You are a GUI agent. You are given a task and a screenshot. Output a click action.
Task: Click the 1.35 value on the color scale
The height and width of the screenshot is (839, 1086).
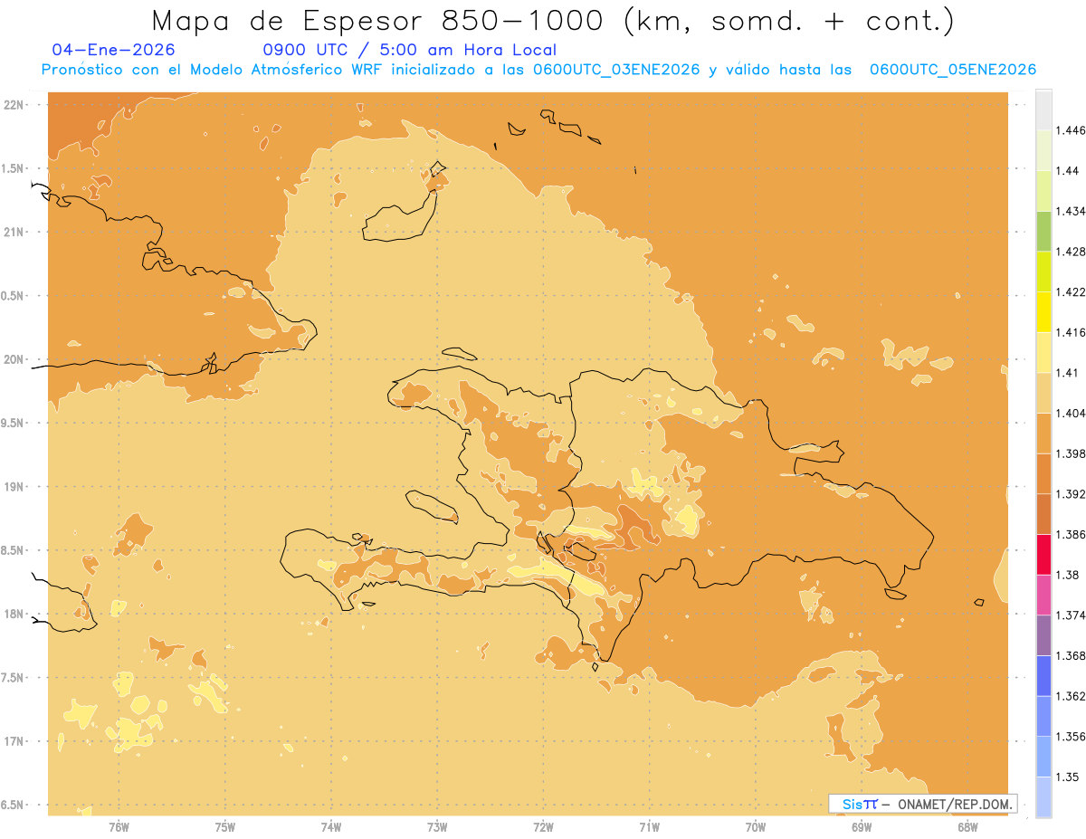(1066, 777)
